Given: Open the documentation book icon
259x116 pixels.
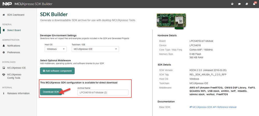Looking at the screenshot, I should pyautogui.click(x=247, y=4).
